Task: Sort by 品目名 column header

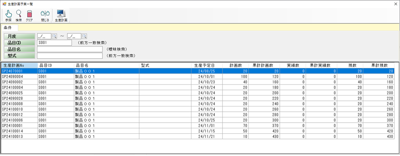Action: [x=106, y=65]
